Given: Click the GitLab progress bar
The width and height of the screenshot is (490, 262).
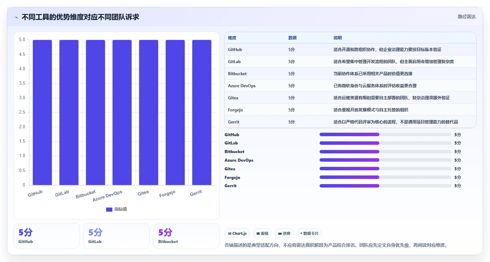Looking at the screenshot, I should coord(386,143).
